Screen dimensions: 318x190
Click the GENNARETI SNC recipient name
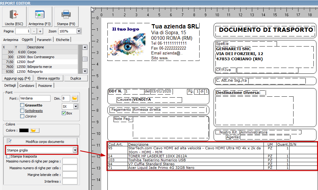pos(234,49)
